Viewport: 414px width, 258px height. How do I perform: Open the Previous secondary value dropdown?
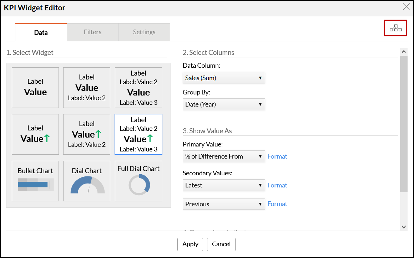224,204
